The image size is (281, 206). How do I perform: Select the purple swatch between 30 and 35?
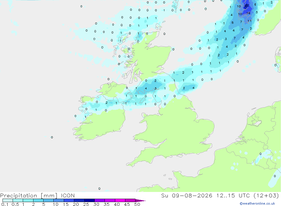click(100, 200)
